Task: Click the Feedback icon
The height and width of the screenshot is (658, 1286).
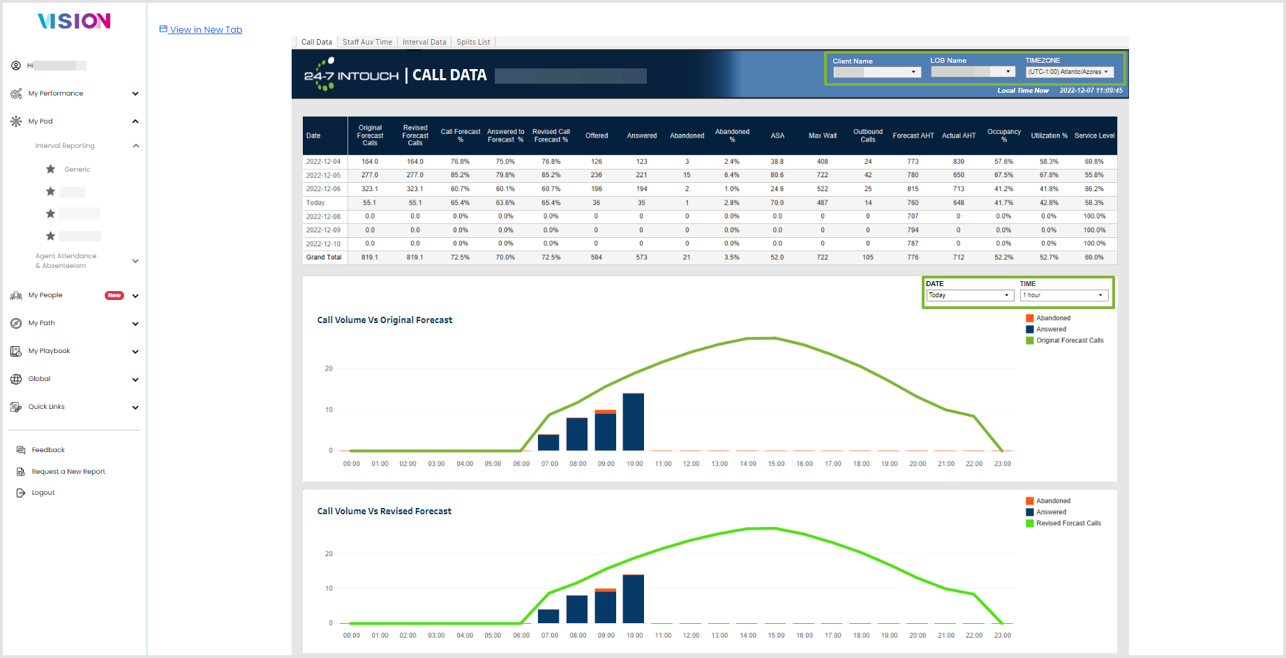Action: coord(21,451)
